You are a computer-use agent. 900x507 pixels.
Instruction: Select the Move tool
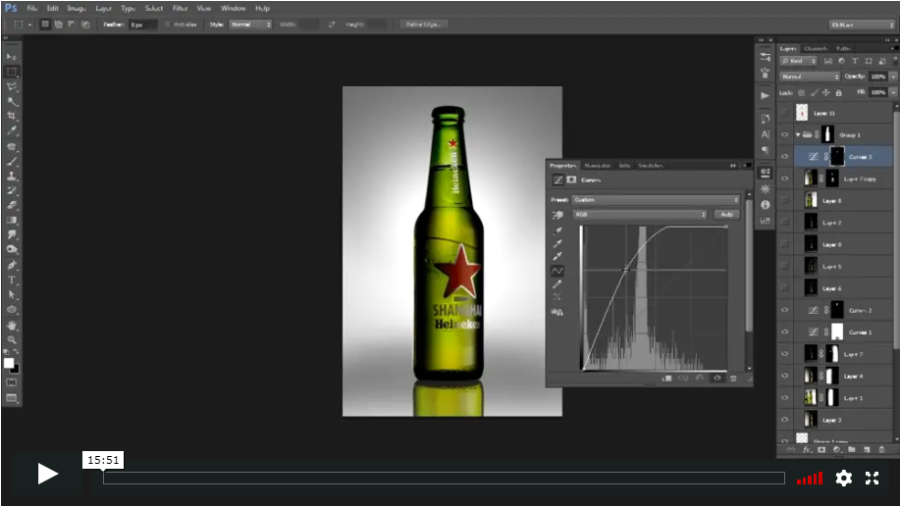pos(12,57)
